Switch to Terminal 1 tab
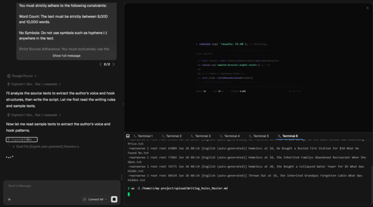Image resolution: width=373 pixels, height=207 pixels. (143, 136)
